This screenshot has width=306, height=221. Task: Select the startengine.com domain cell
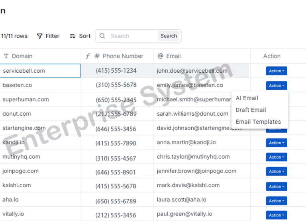pos(40,128)
